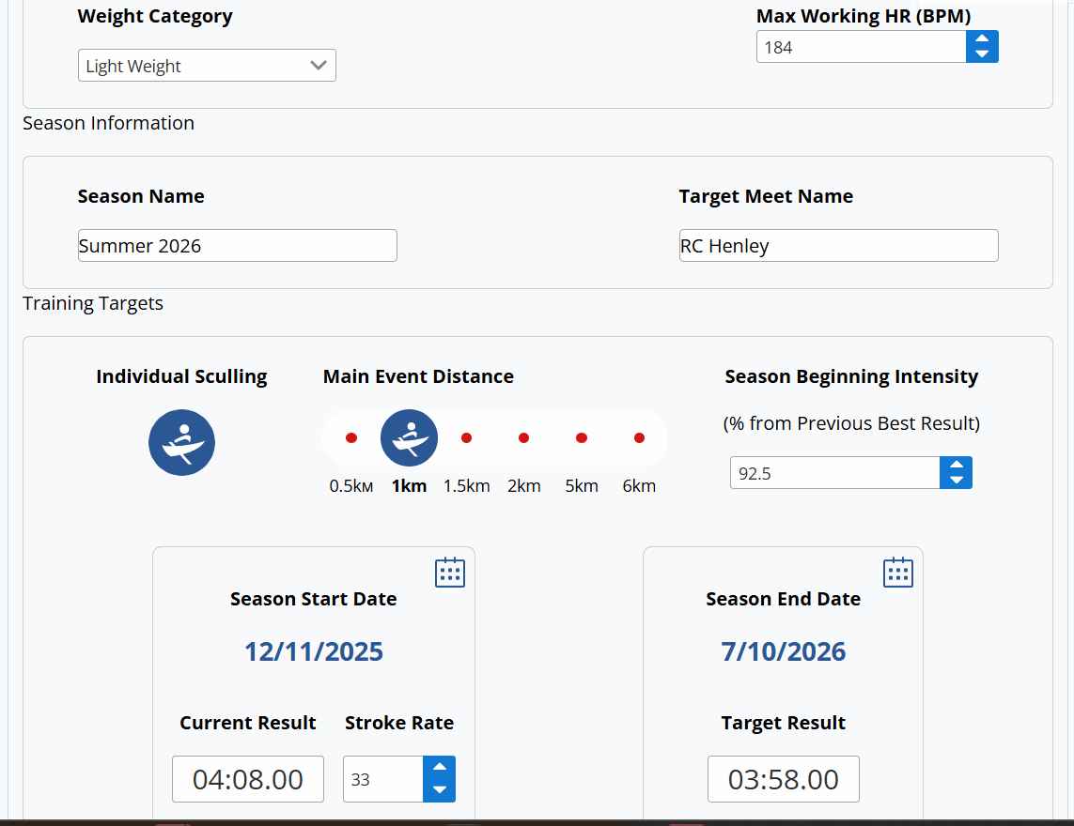Set main event distance to 6km
The height and width of the screenshot is (826, 1074).
point(639,438)
